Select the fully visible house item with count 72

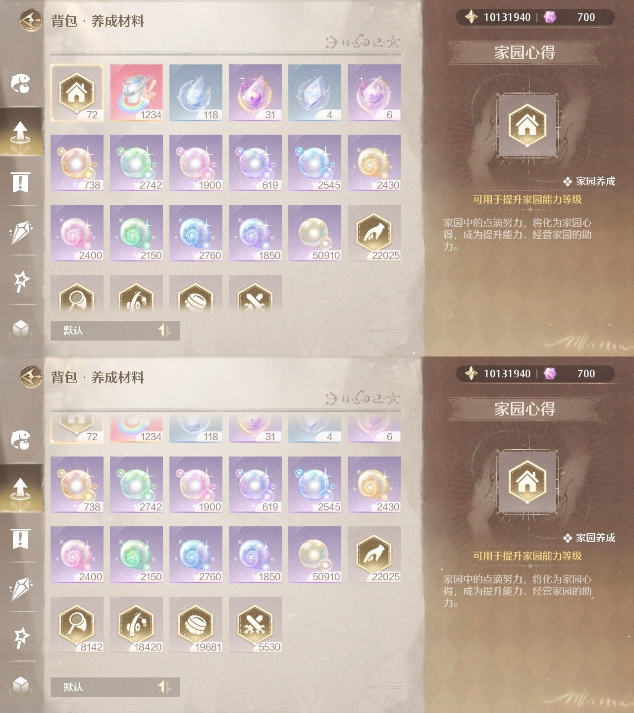point(77,93)
